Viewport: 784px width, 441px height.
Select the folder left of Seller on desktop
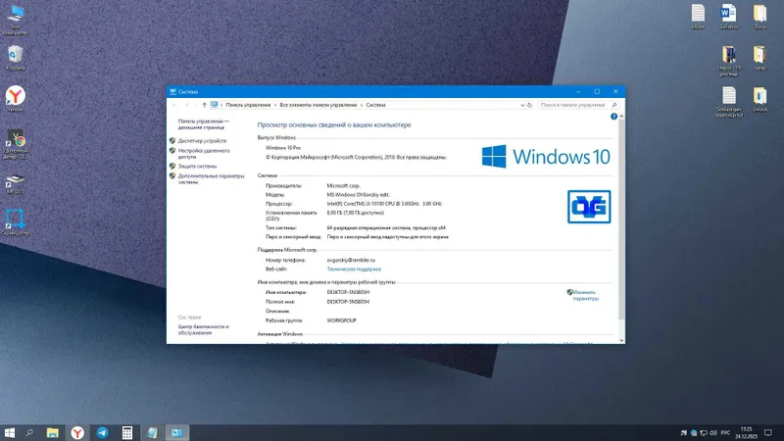pos(729,61)
